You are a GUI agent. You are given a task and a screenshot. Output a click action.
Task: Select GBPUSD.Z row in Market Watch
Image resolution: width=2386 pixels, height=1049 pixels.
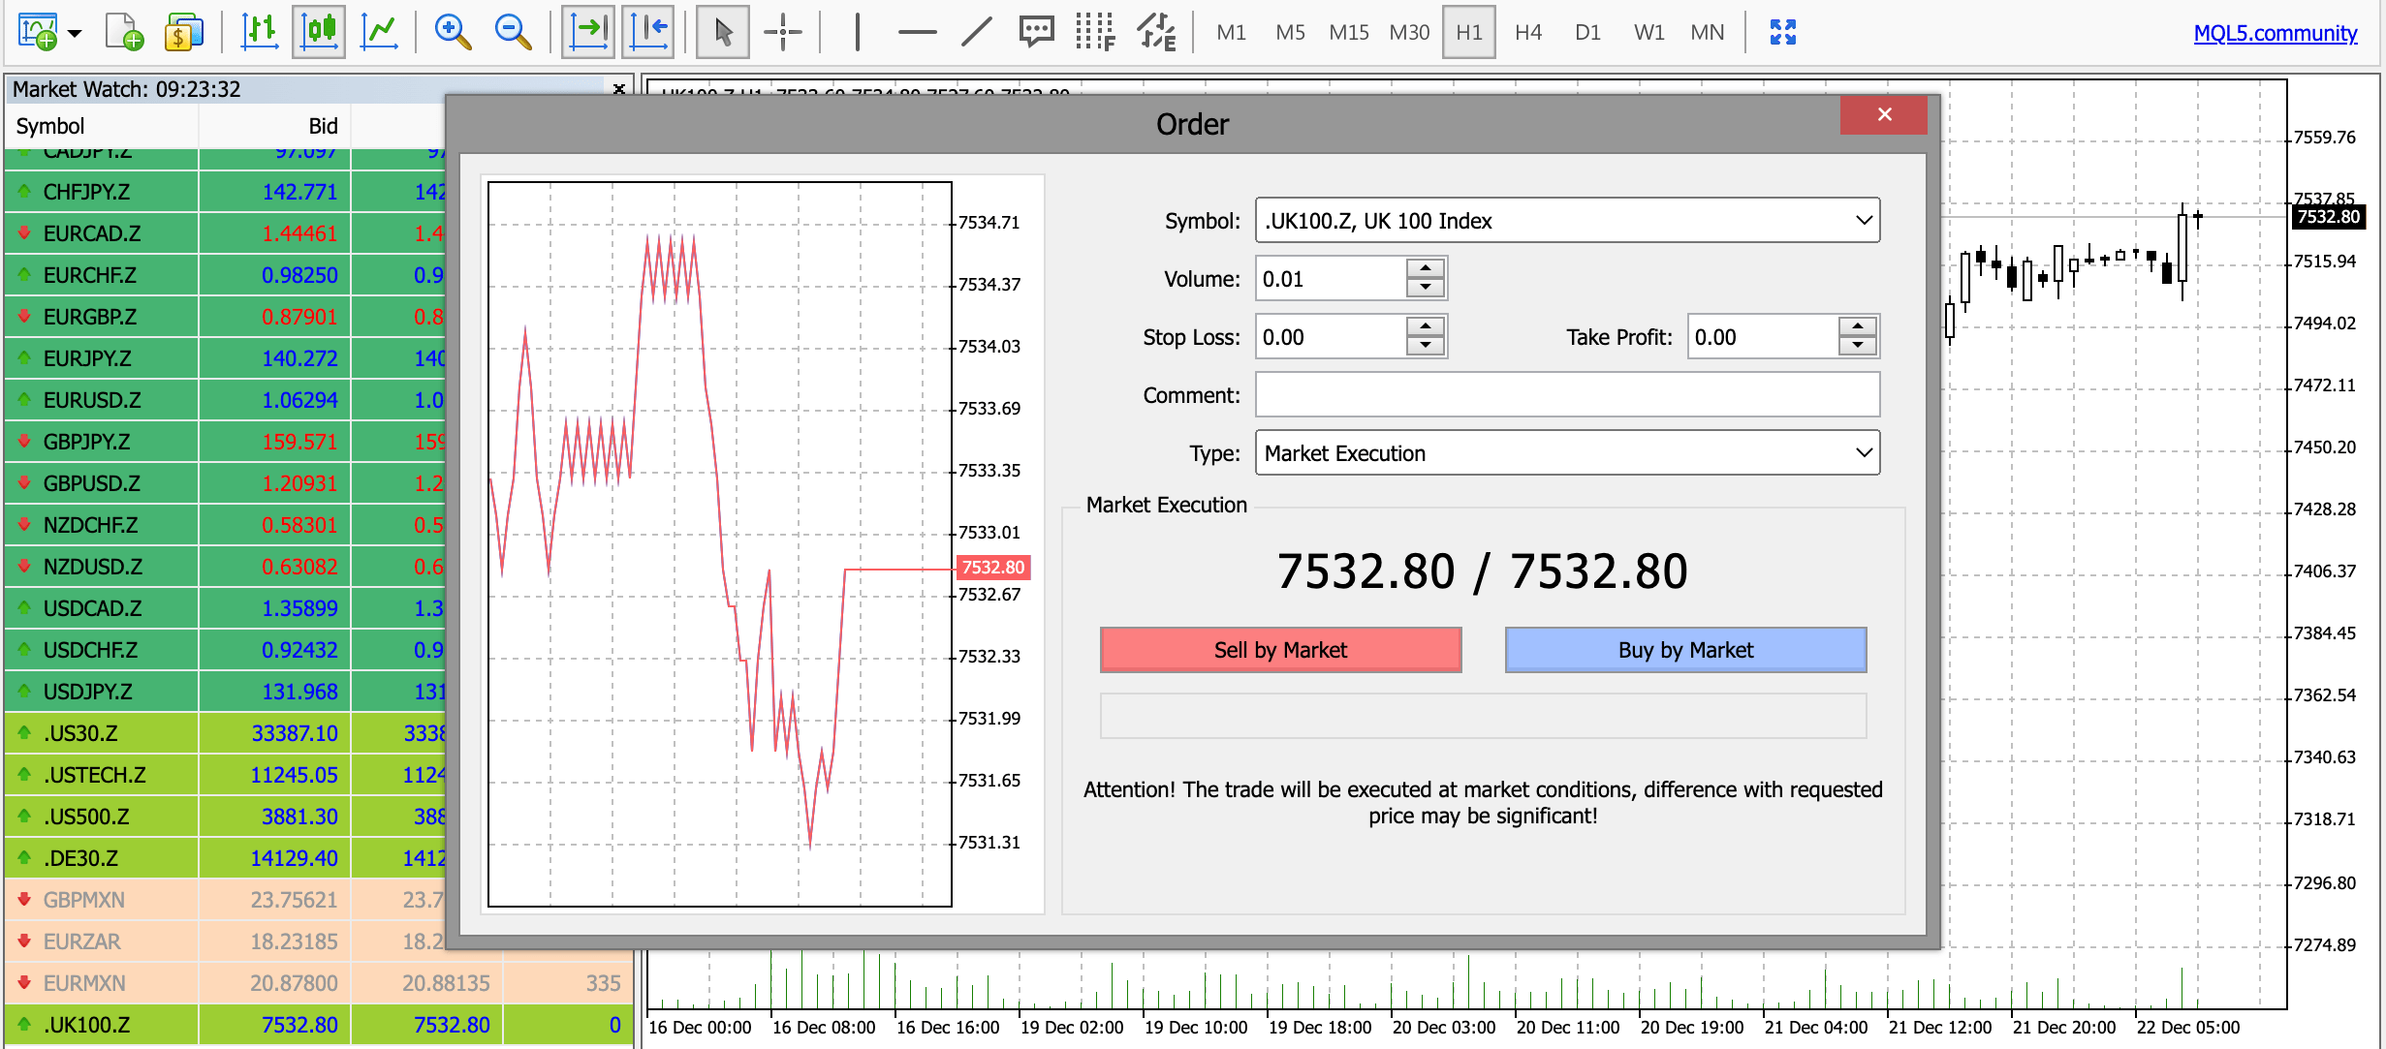click(x=225, y=483)
